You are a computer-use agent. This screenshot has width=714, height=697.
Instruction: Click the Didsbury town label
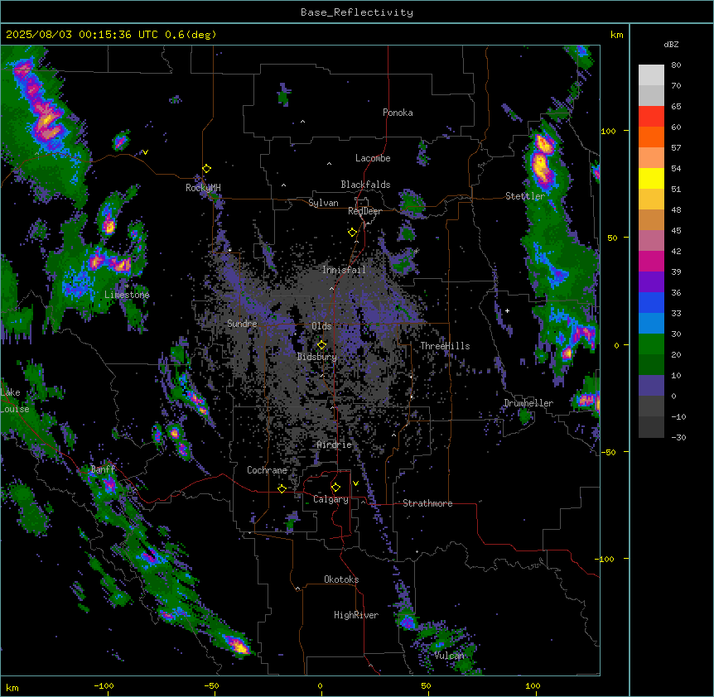point(317,357)
